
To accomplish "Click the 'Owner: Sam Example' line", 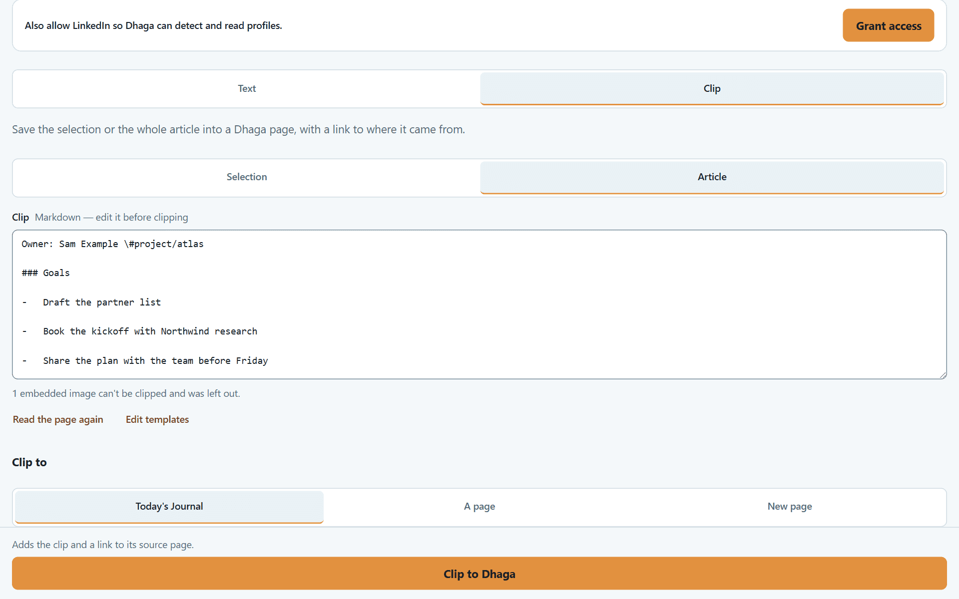I will (112, 244).
